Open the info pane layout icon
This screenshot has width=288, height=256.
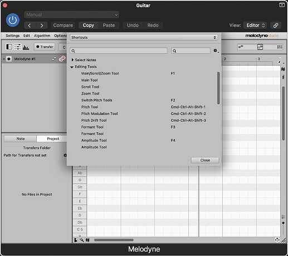click(9, 47)
